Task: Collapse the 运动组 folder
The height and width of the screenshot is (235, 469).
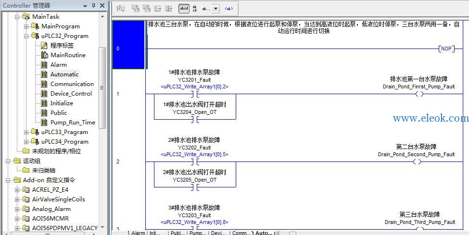Action: pyautogui.click(x=8, y=161)
